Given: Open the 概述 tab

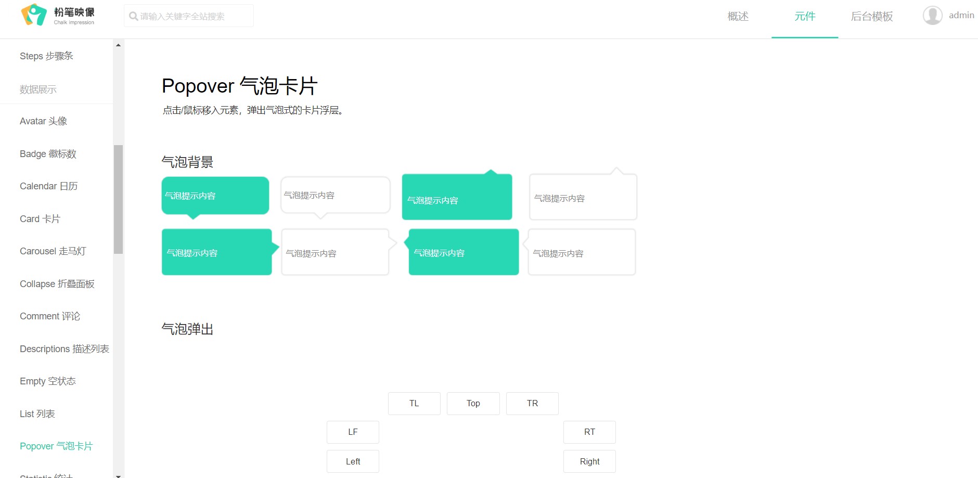Looking at the screenshot, I should [738, 17].
